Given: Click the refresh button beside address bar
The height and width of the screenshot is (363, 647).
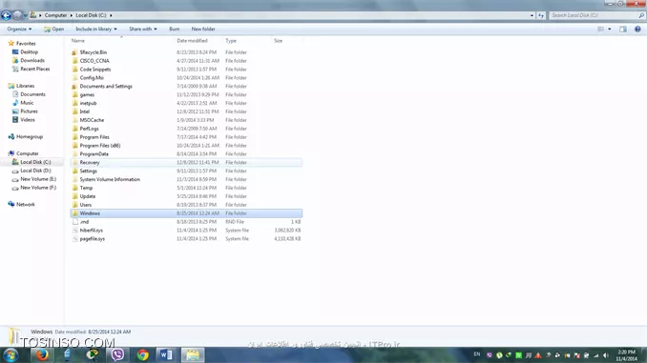Looking at the screenshot, I should click(541, 15).
